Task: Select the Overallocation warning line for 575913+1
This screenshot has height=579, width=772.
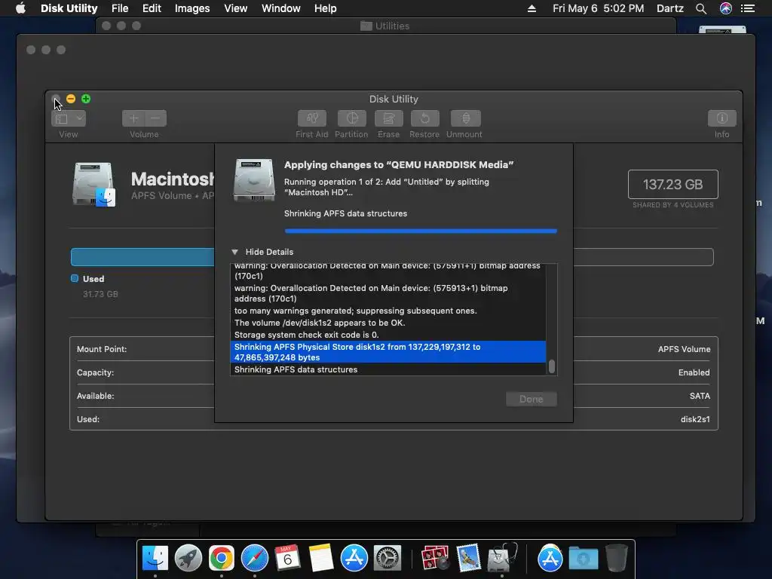Action: coord(371,293)
